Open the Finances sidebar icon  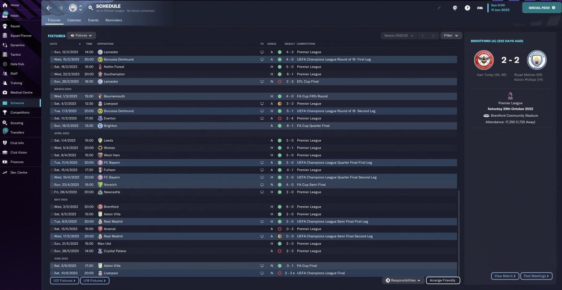(x=5, y=162)
